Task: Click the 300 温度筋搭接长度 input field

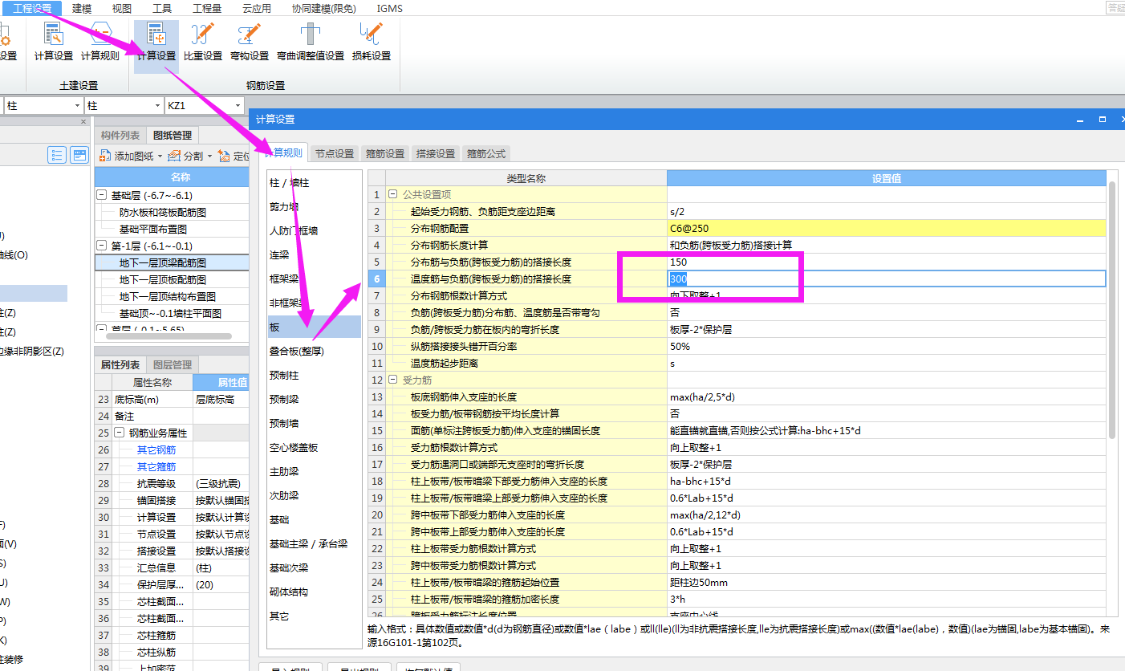Action: tap(886, 279)
